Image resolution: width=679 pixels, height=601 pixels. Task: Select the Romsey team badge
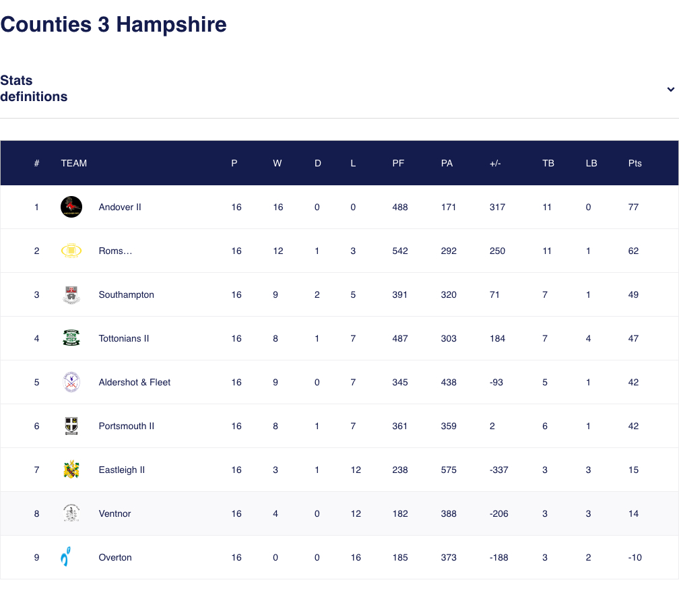[71, 251]
